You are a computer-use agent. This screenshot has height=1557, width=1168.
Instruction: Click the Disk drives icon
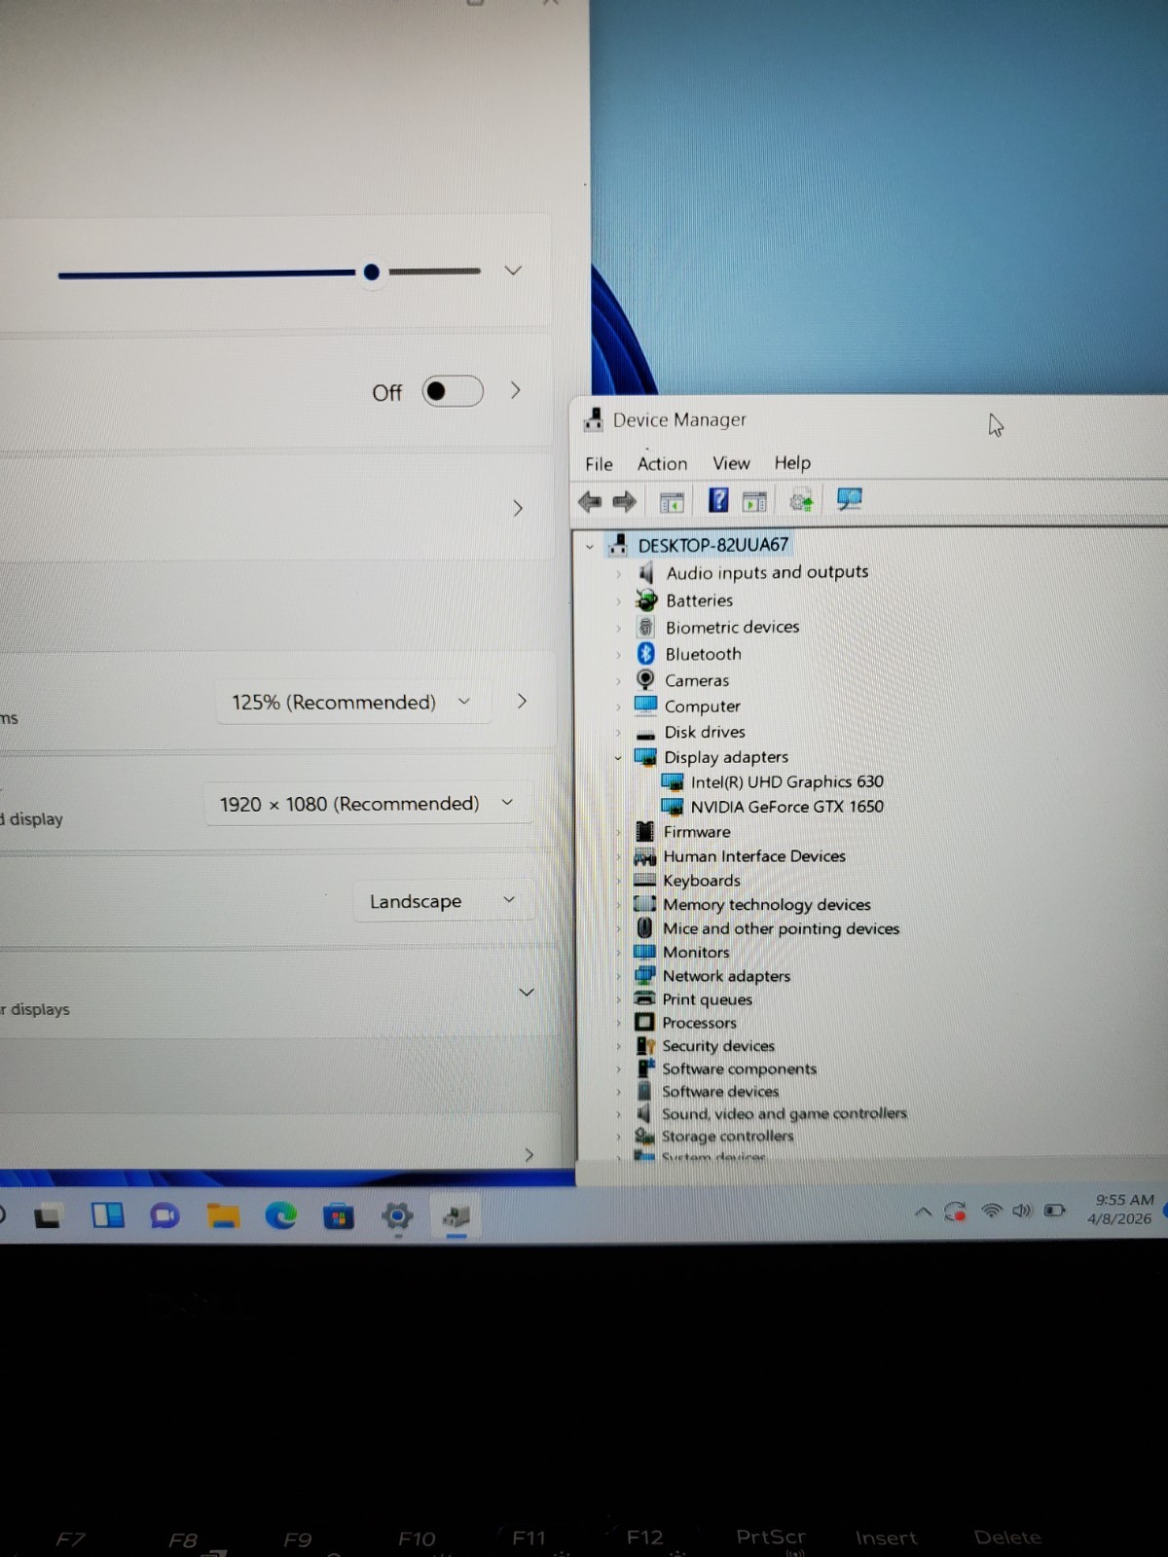click(x=644, y=733)
